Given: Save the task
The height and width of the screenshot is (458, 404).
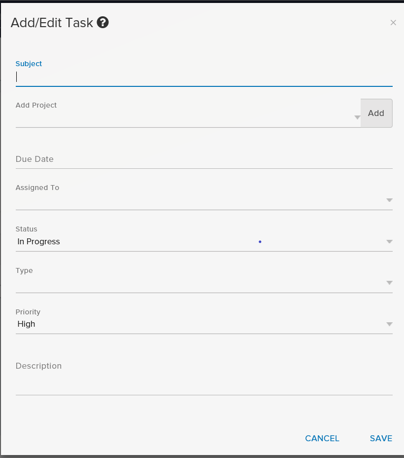Looking at the screenshot, I should click(x=381, y=438).
